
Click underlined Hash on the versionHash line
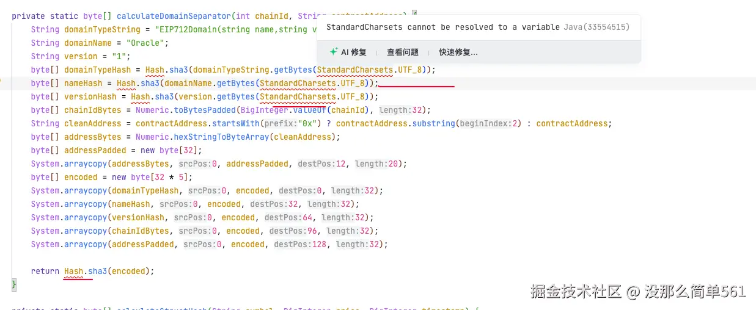[x=141, y=96]
